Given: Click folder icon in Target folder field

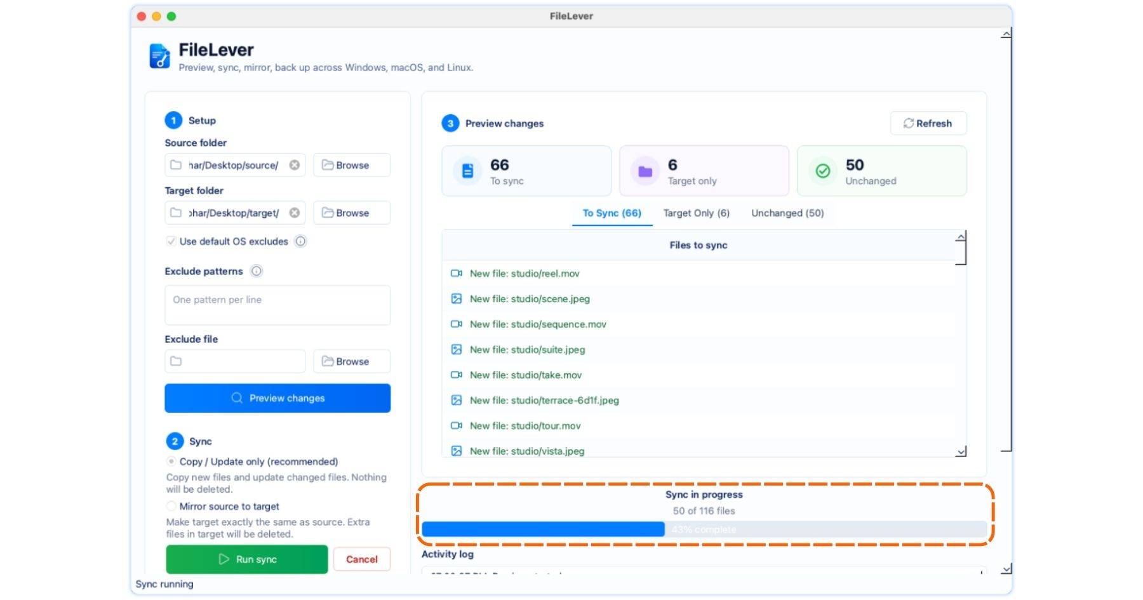Looking at the screenshot, I should [176, 213].
